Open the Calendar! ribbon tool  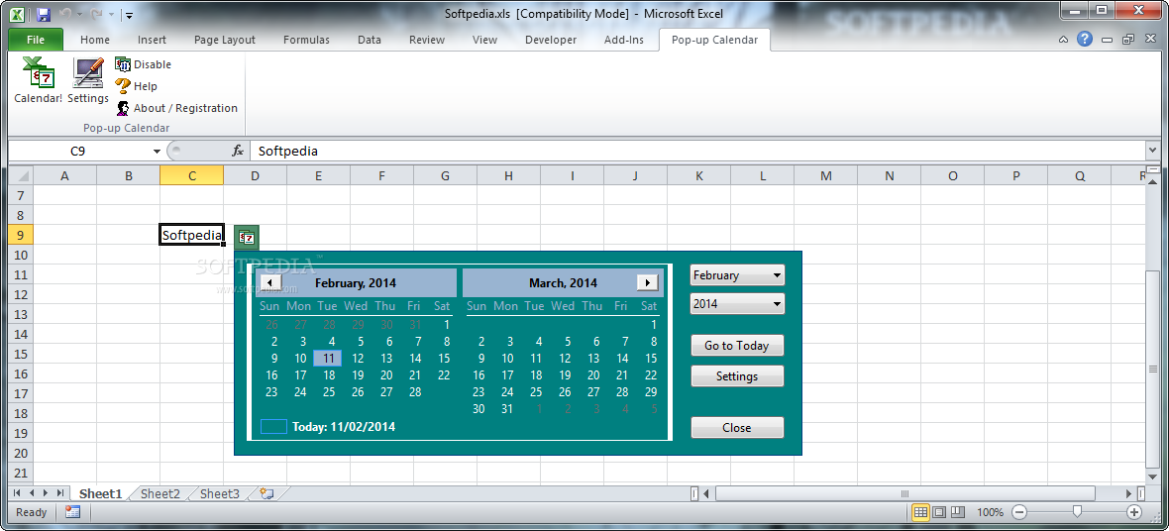(x=38, y=80)
